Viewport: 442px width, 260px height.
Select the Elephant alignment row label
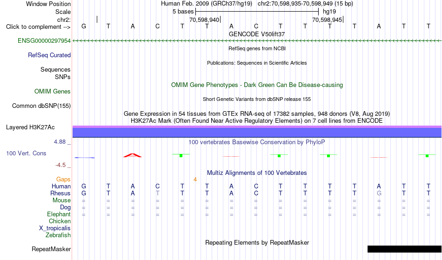click(59, 214)
